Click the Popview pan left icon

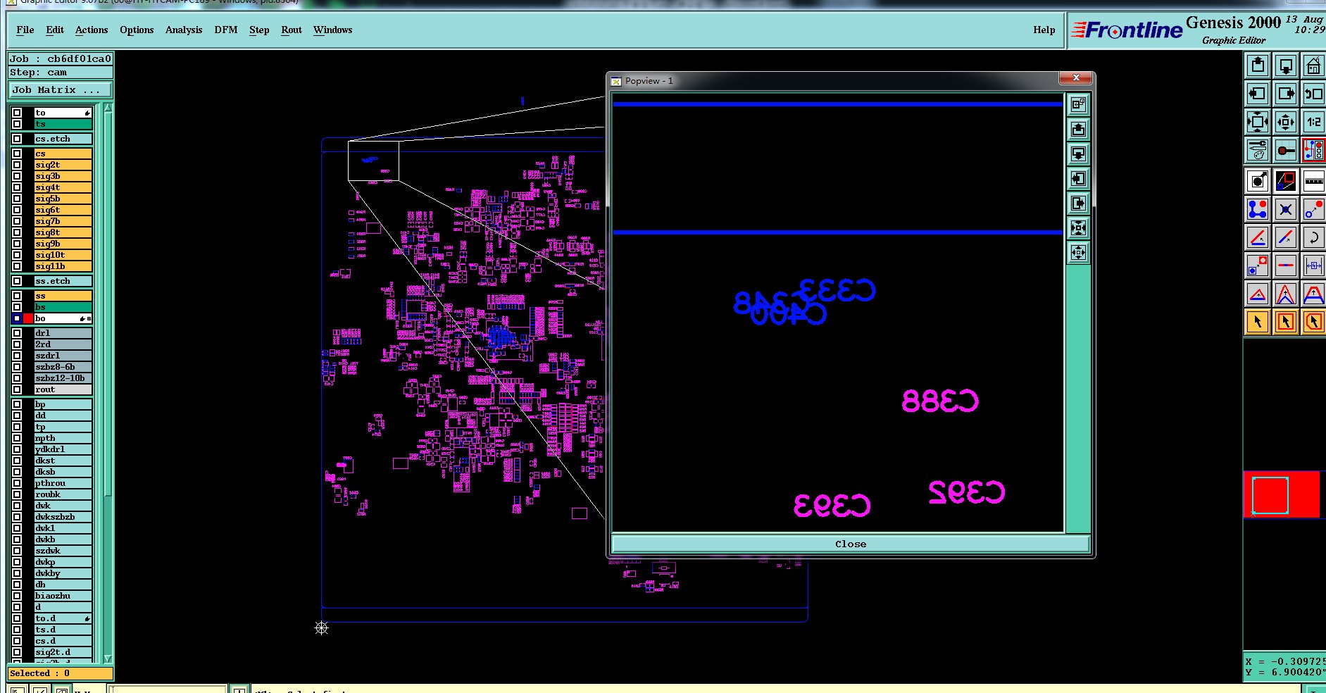click(1078, 179)
